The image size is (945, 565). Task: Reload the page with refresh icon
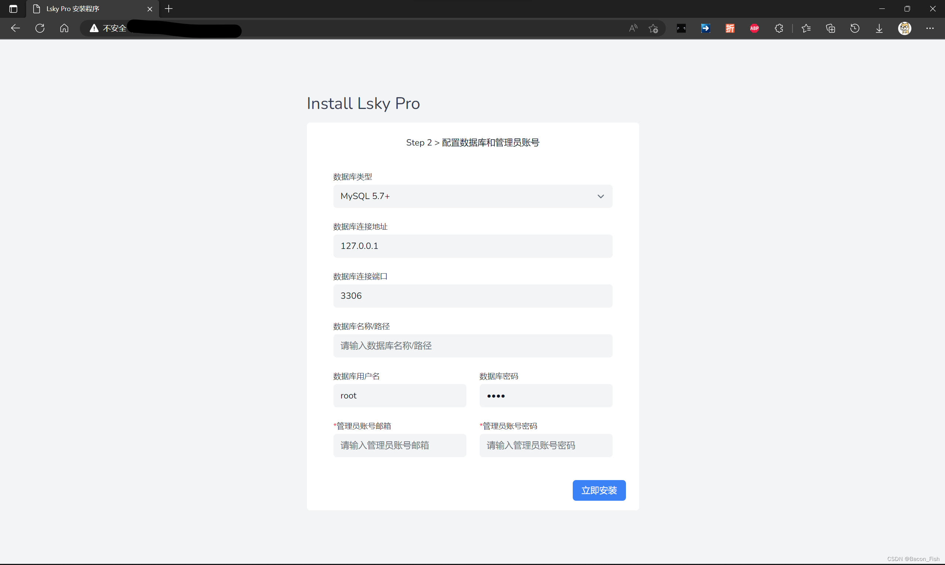pyautogui.click(x=40, y=28)
